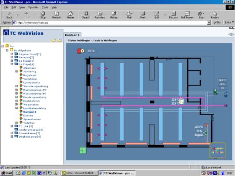Click the Discuss toolbar icon

174,15
